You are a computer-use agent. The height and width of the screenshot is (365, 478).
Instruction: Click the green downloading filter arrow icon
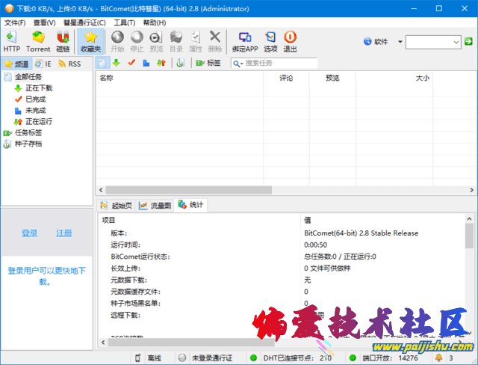click(x=117, y=63)
